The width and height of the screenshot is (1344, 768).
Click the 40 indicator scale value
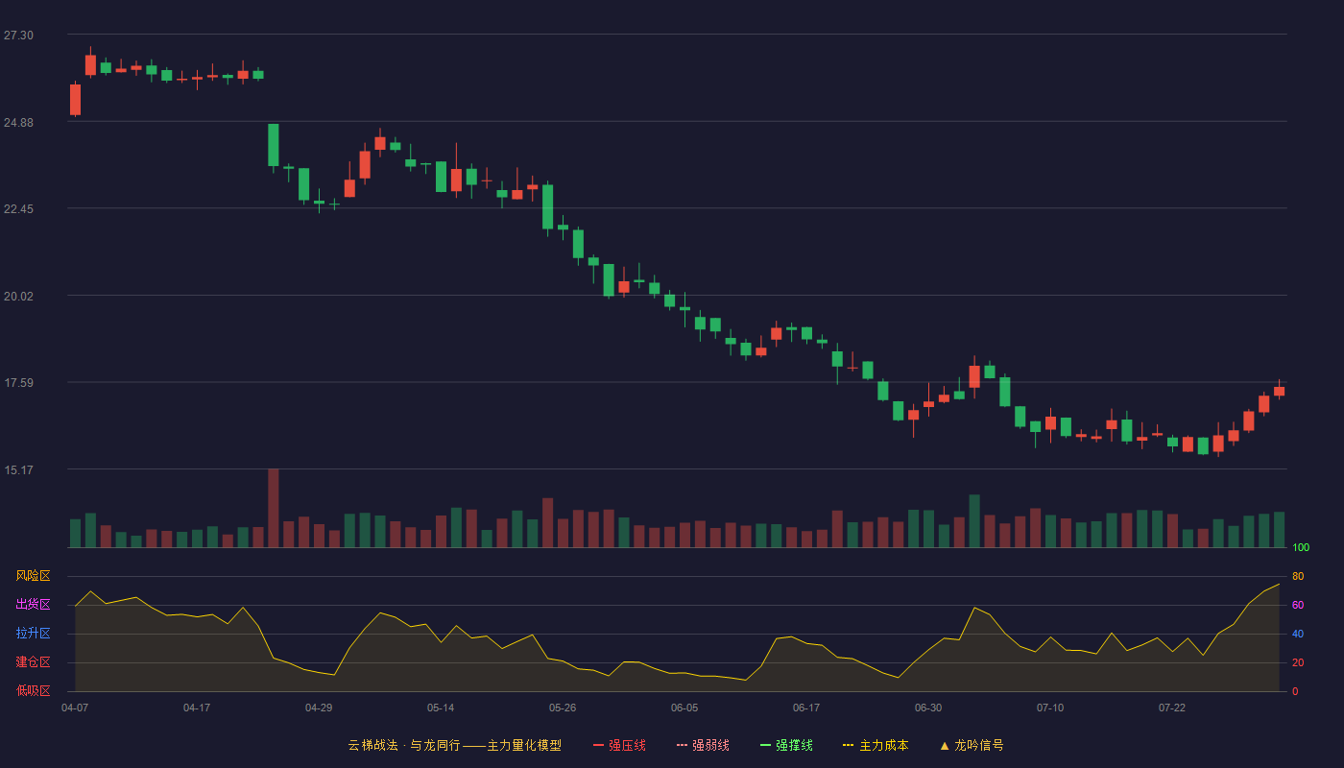tap(1298, 634)
